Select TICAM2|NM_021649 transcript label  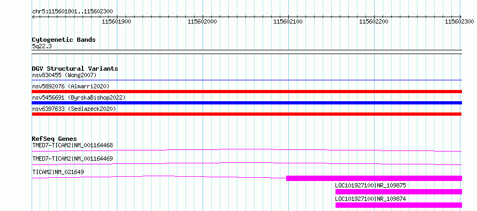[x=58, y=172]
